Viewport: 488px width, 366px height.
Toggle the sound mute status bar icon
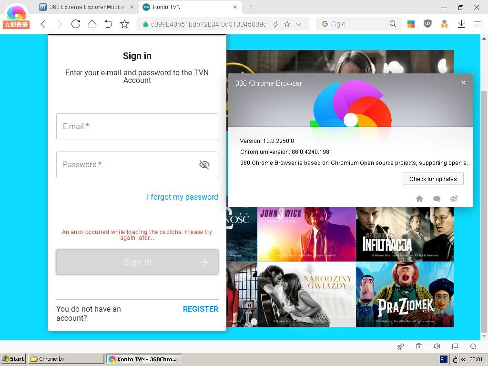[437, 346]
